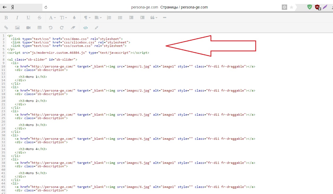Click the images/1.jpg image source text

click(134, 66)
